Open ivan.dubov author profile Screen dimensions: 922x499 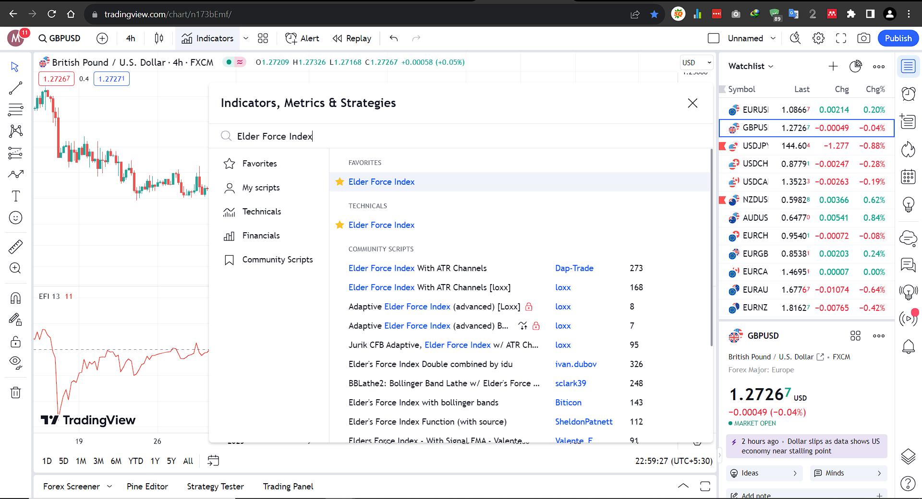tap(576, 364)
